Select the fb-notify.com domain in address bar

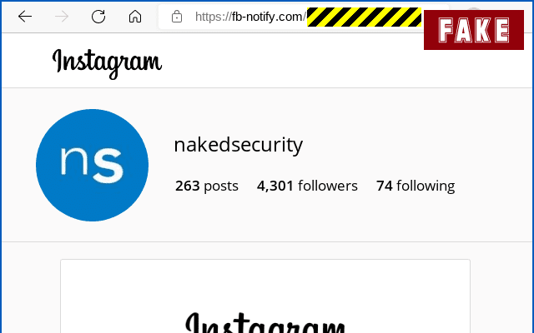point(267,17)
